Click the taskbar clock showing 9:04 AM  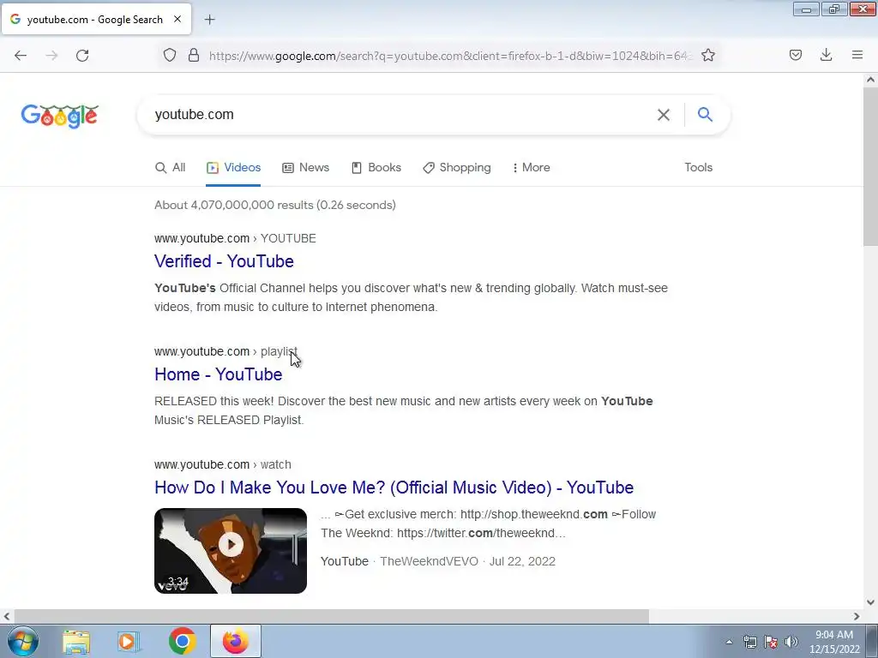point(834,642)
